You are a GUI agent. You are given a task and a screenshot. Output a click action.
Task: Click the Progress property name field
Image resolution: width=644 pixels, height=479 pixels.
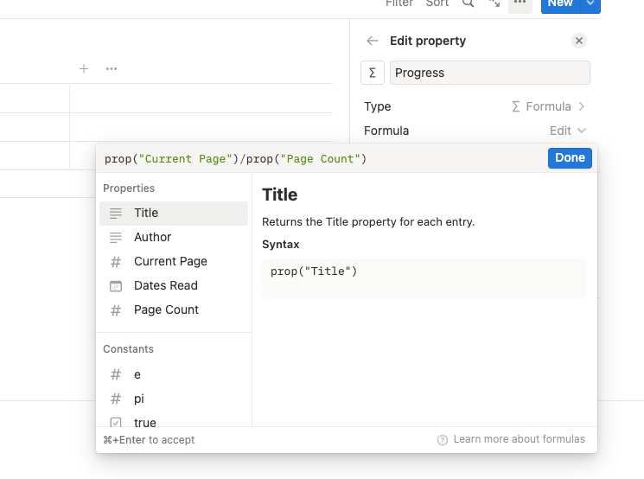pos(489,73)
